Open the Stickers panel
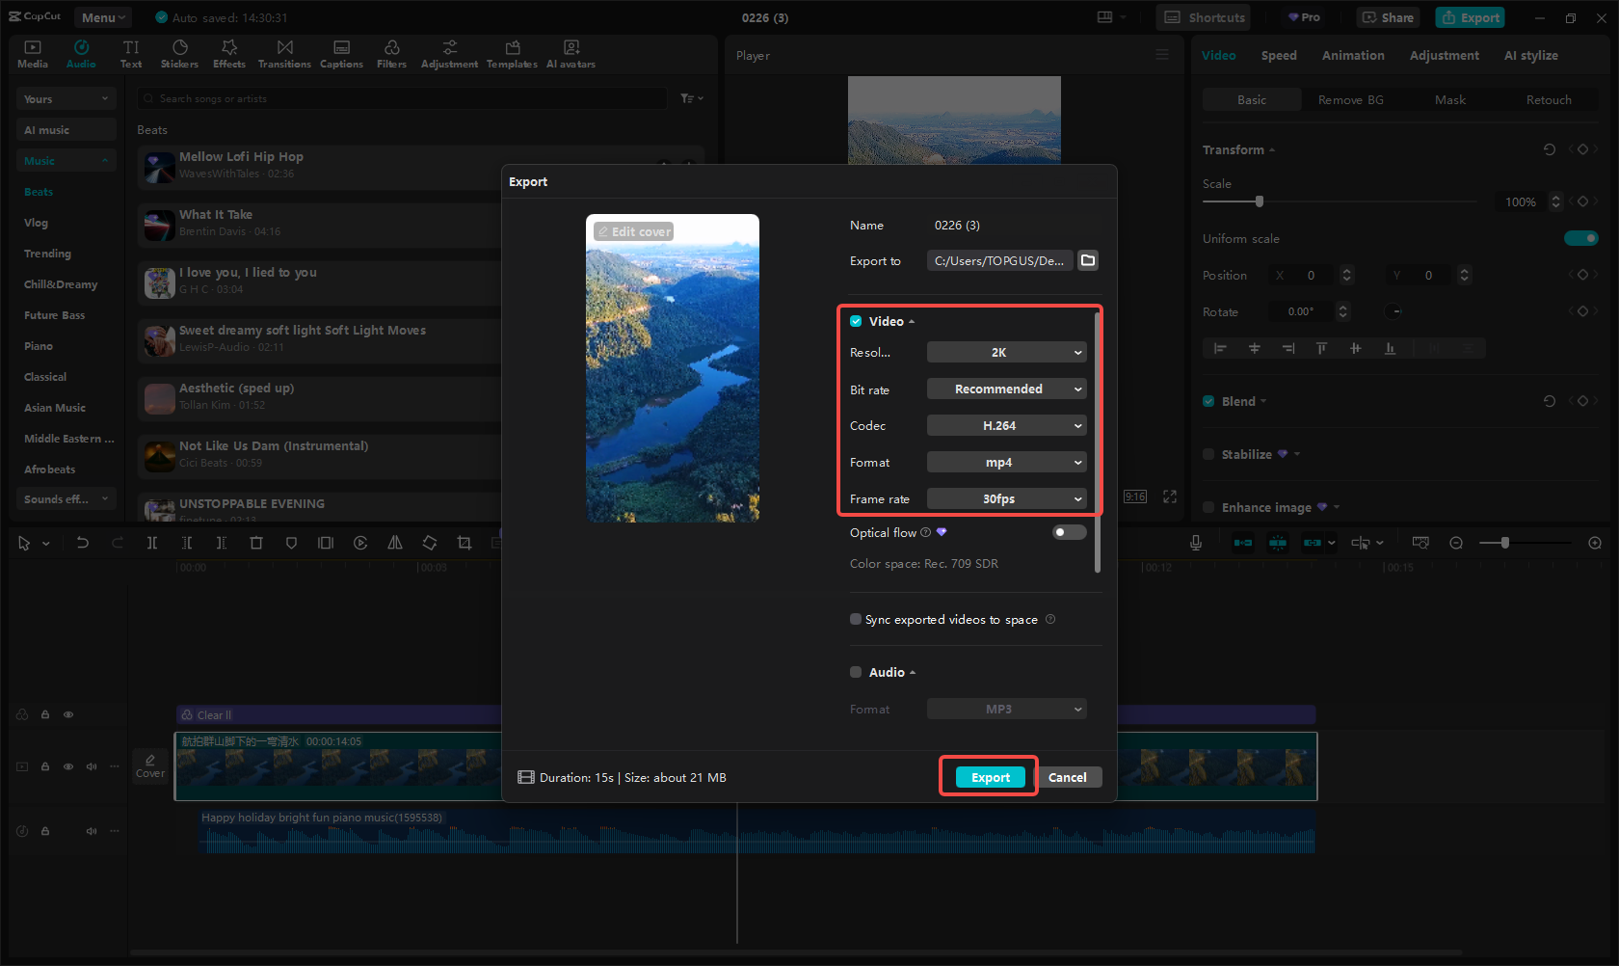Image resolution: width=1619 pixels, height=966 pixels. tap(179, 53)
